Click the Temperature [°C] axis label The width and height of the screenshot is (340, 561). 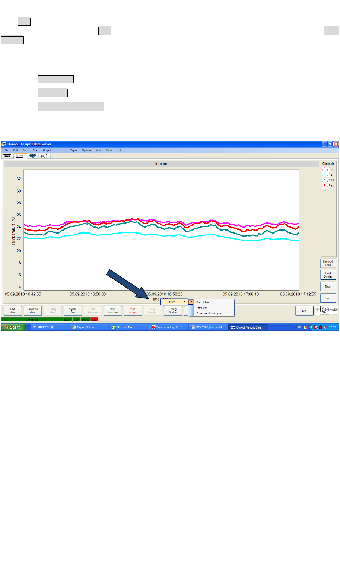[x=13, y=230]
